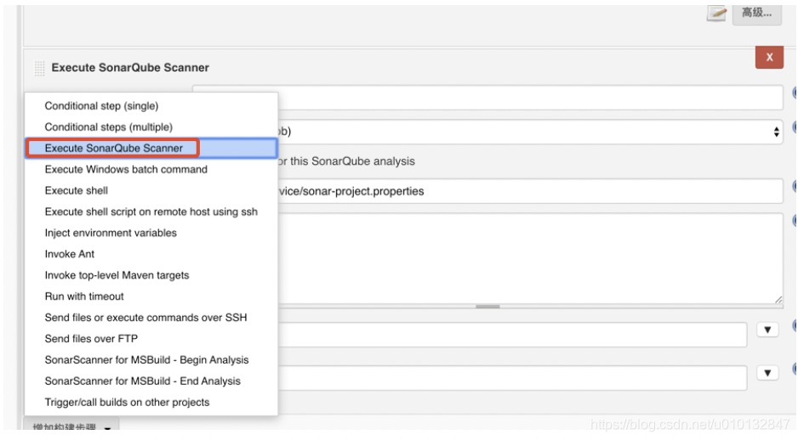Screen dimensions: 798x440
Task: Click the 高级... advanced button
Action: 757,14
